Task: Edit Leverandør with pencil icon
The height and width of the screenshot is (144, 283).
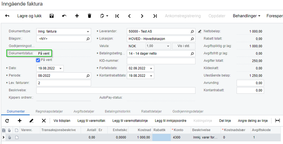Action: tap(199, 32)
